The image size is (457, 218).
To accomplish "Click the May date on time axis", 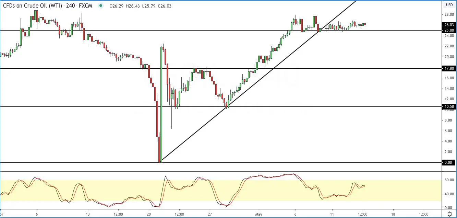I will (x=259, y=213).
